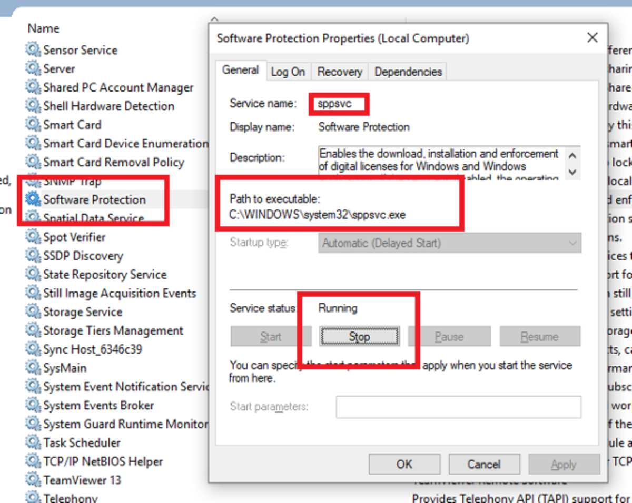Cancel the properties dialog
This screenshot has height=503, width=632.
483,464
